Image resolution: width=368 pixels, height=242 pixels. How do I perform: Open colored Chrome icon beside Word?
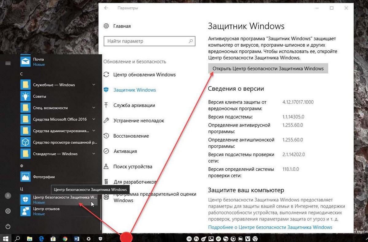tap(65, 238)
